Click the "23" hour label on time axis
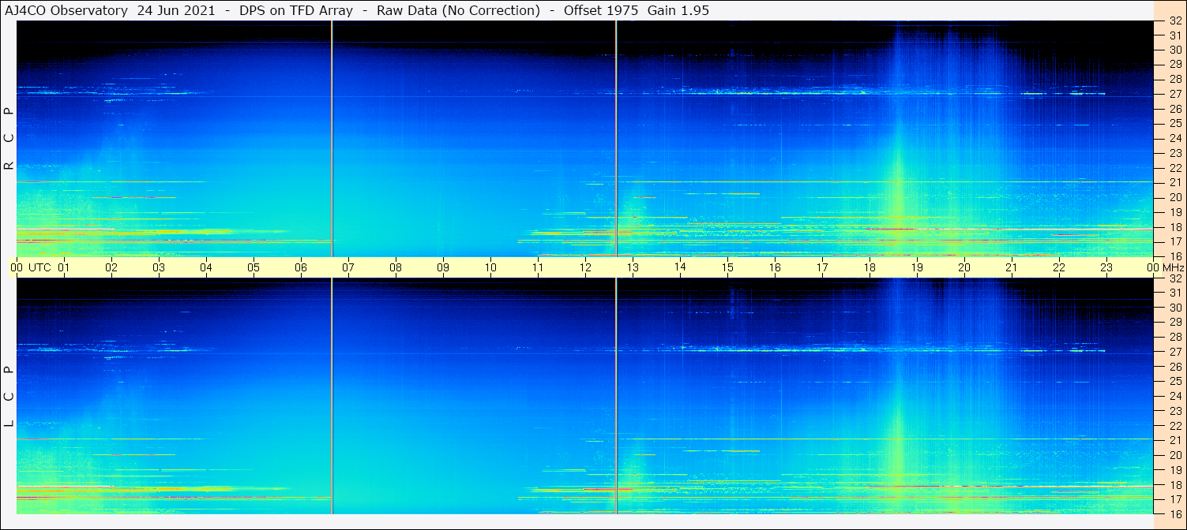 tap(1106, 268)
